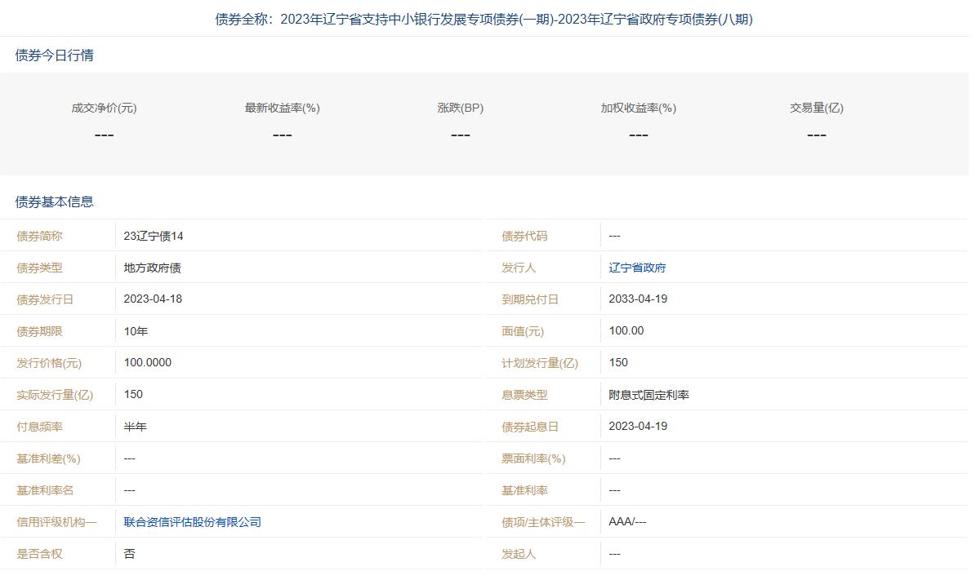Select the maturity date 2033-04-19

(638, 299)
